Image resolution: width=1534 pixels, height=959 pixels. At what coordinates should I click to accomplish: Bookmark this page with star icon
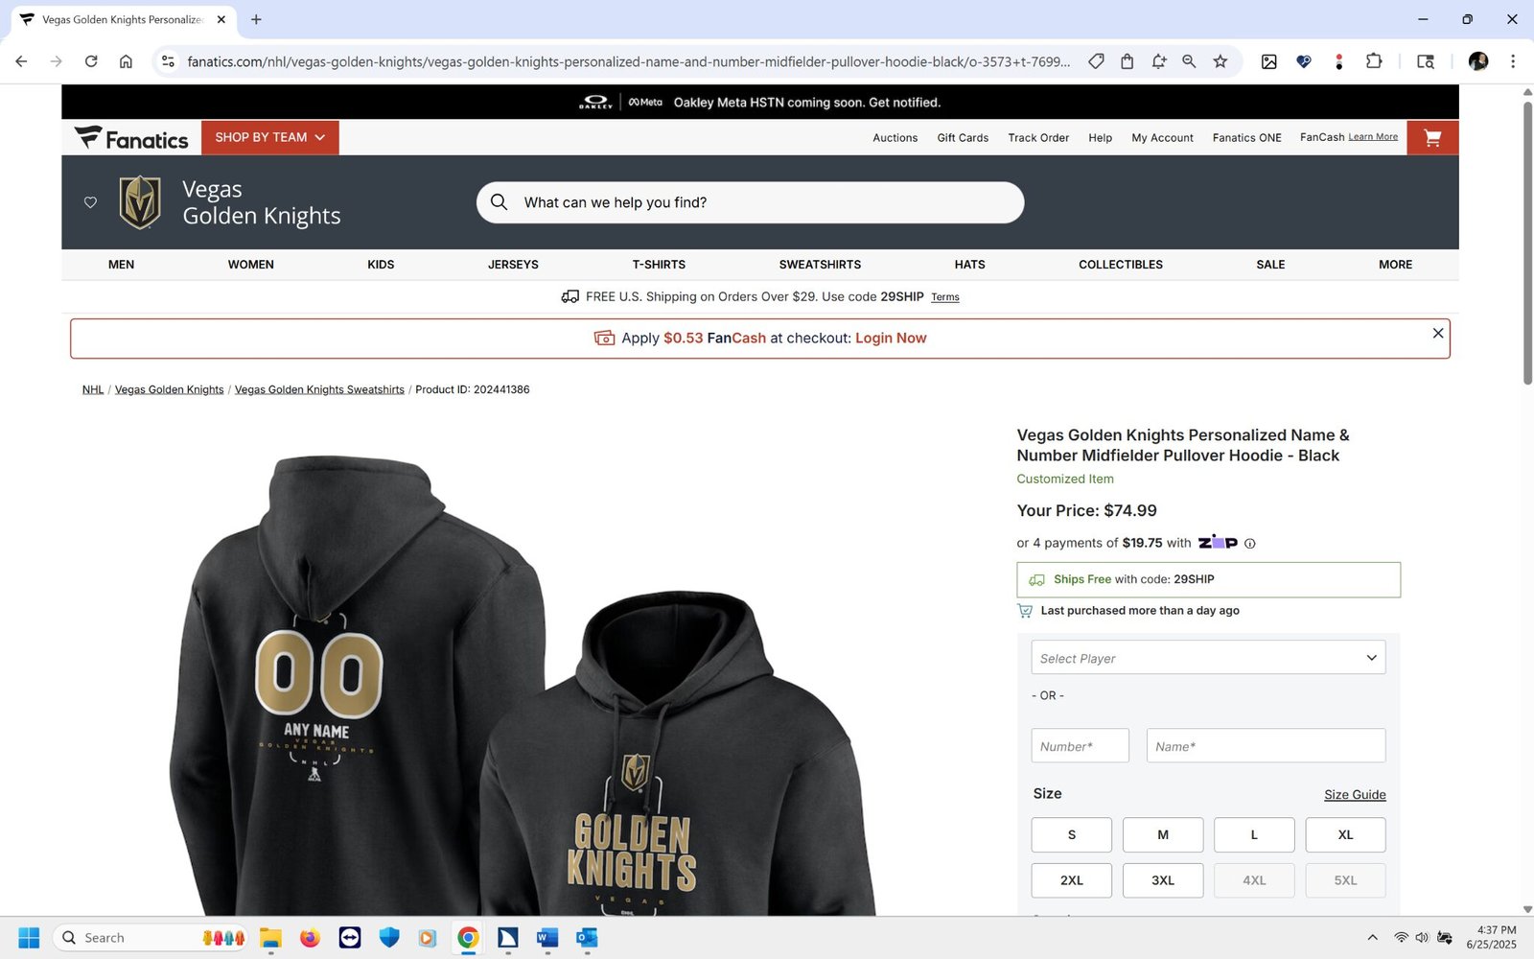pyautogui.click(x=1220, y=61)
